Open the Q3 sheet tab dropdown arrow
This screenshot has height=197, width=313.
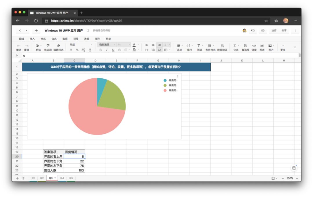55,178
